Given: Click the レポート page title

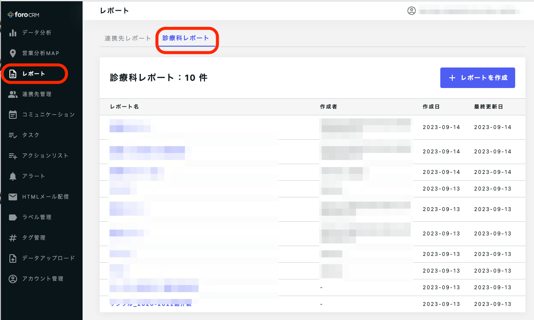Looking at the screenshot, I should pos(114,11).
